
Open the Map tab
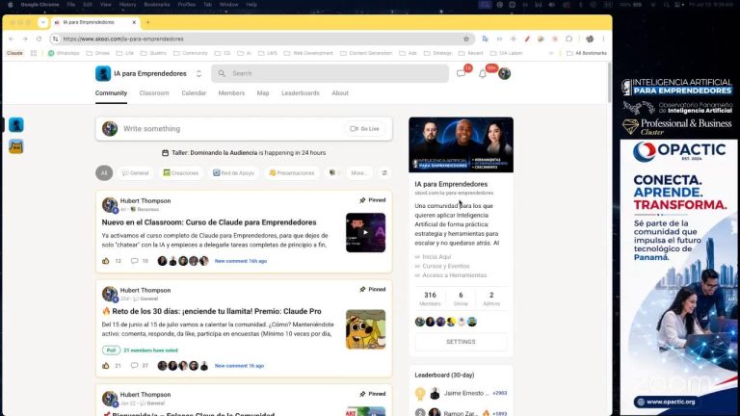[x=263, y=92]
